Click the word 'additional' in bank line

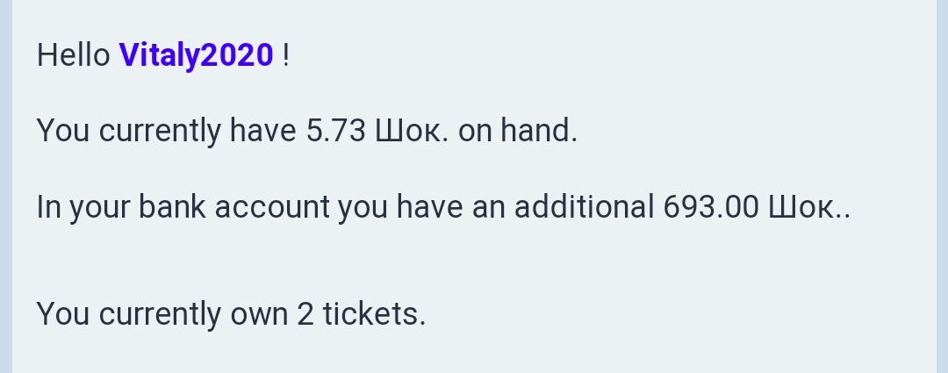click(585, 207)
